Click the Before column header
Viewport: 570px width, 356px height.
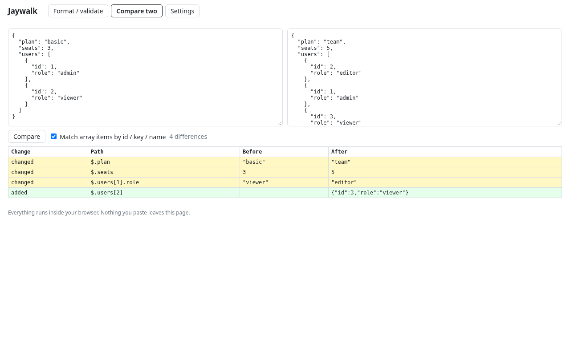click(x=284, y=152)
